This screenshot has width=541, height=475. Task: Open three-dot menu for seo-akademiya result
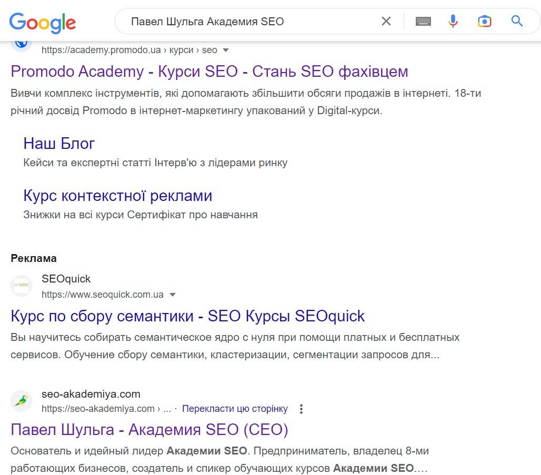[301, 409]
